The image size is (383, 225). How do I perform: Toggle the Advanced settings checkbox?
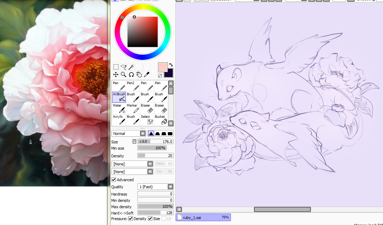114,179
